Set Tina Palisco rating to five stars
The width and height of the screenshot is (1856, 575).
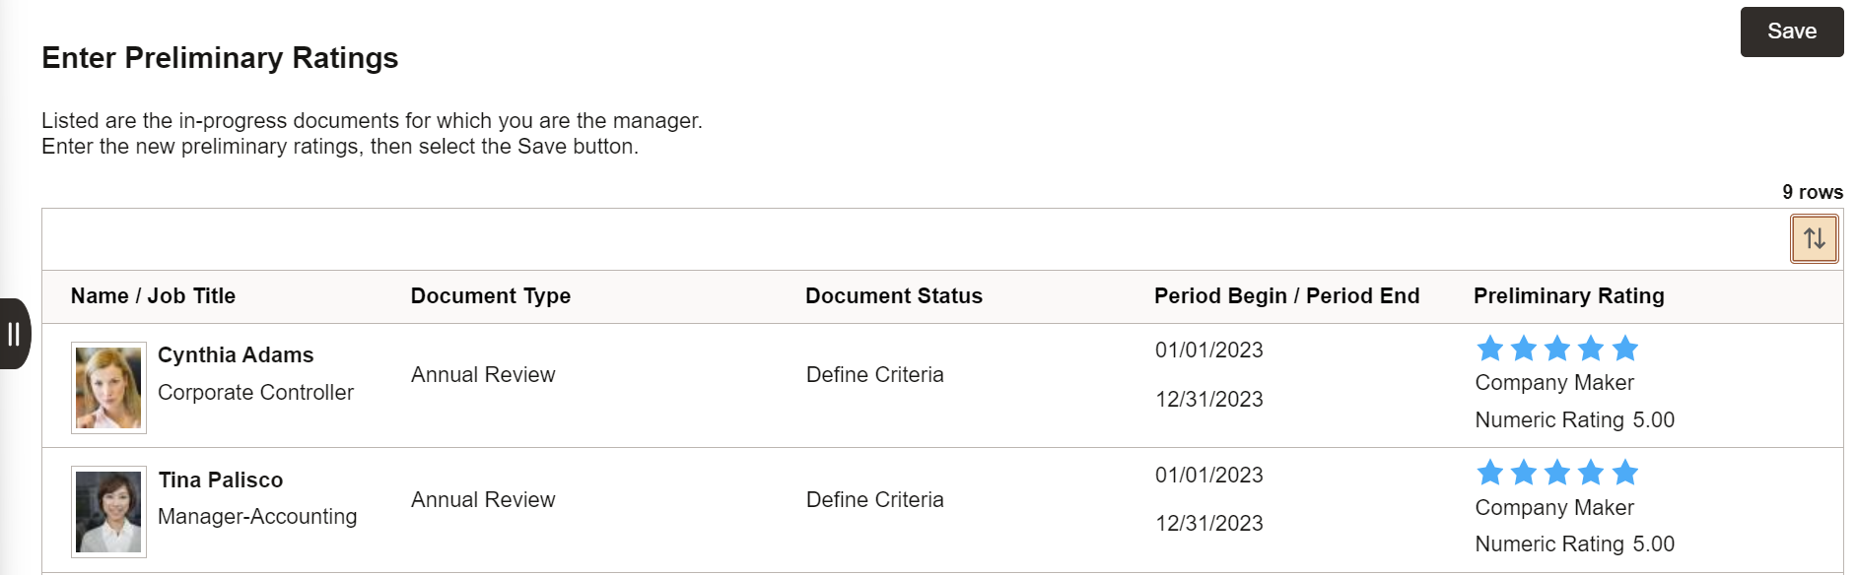click(1625, 473)
